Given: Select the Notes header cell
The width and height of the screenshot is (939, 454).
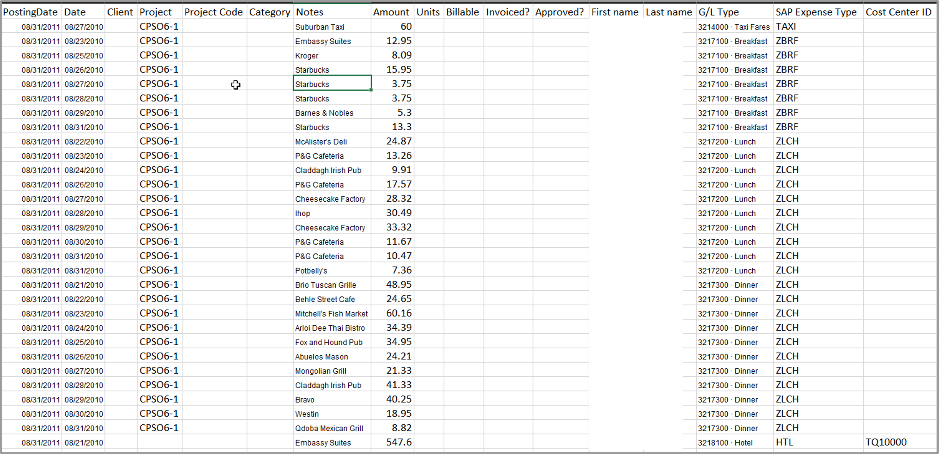Looking at the screenshot, I should click(332, 12).
